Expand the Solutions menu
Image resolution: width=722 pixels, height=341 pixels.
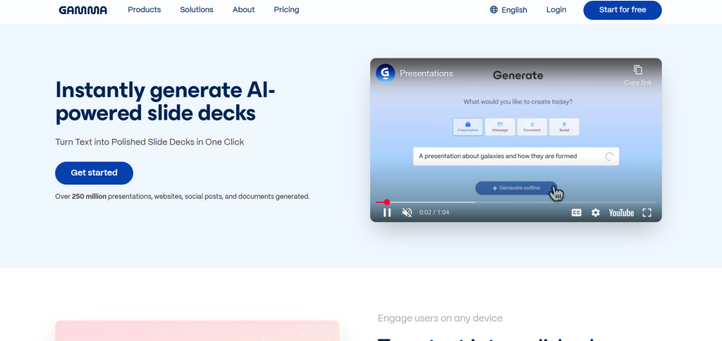tap(197, 10)
